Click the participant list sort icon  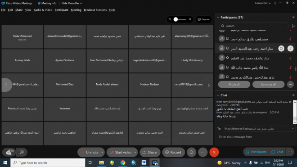point(293,26)
